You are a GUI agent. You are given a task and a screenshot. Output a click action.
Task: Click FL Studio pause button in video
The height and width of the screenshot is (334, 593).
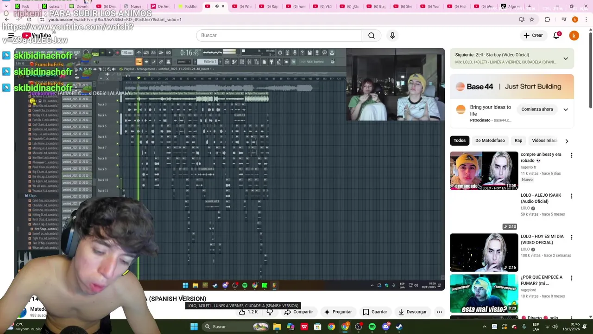(102, 53)
